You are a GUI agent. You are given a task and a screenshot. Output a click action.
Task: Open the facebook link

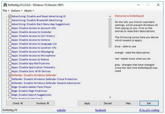pos(100,110)
